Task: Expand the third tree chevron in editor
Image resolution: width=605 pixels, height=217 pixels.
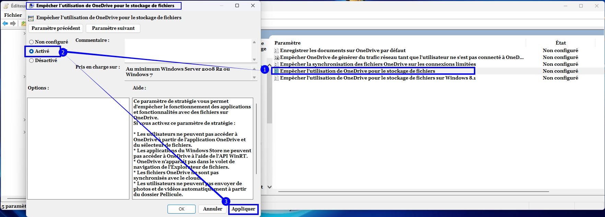Action: click(24, 120)
